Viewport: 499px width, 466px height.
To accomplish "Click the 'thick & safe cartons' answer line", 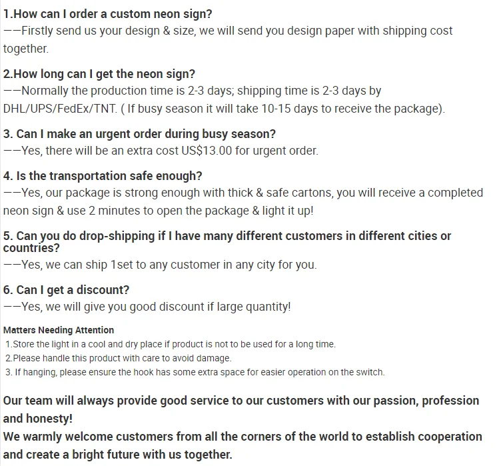I will (243, 193).
